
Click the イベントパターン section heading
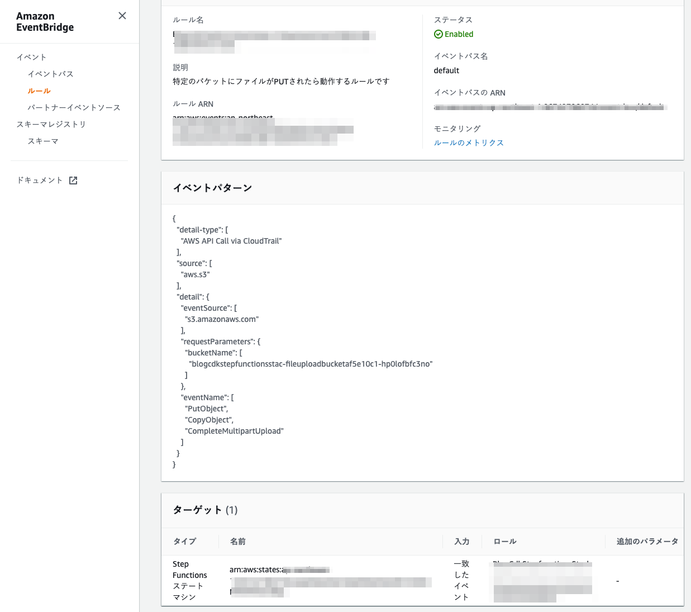(212, 188)
